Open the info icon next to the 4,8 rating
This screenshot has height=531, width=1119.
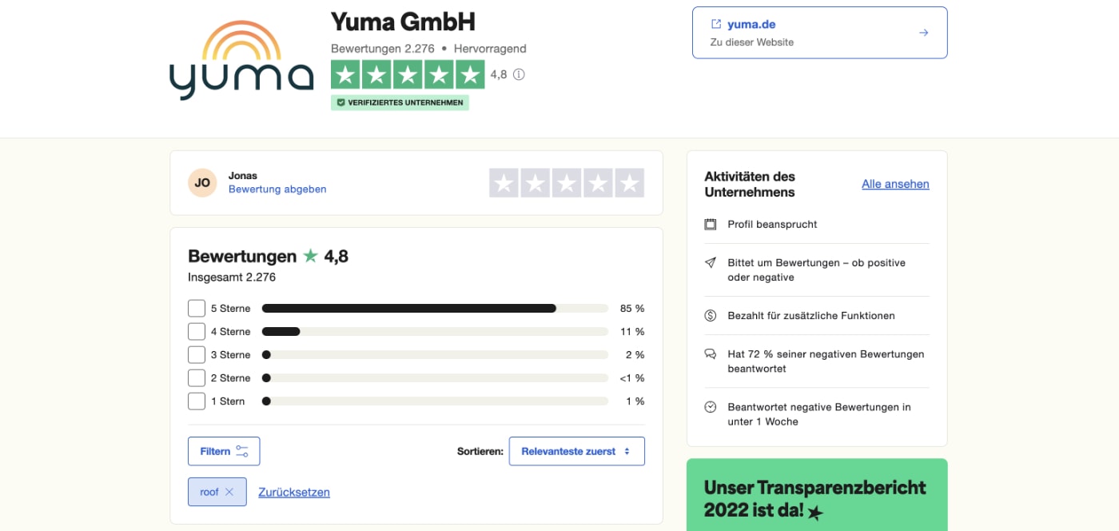click(520, 75)
